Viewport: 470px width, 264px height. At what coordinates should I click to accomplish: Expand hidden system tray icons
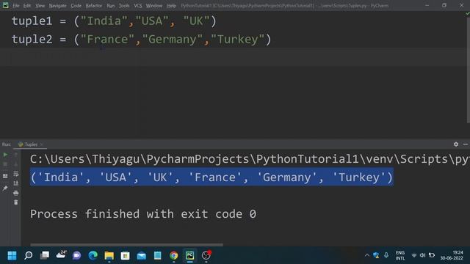(x=367, y=255)
